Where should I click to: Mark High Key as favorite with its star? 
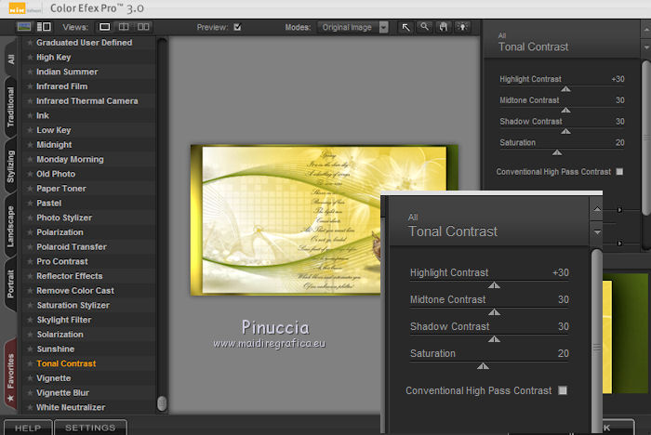(x=30, y=58)
